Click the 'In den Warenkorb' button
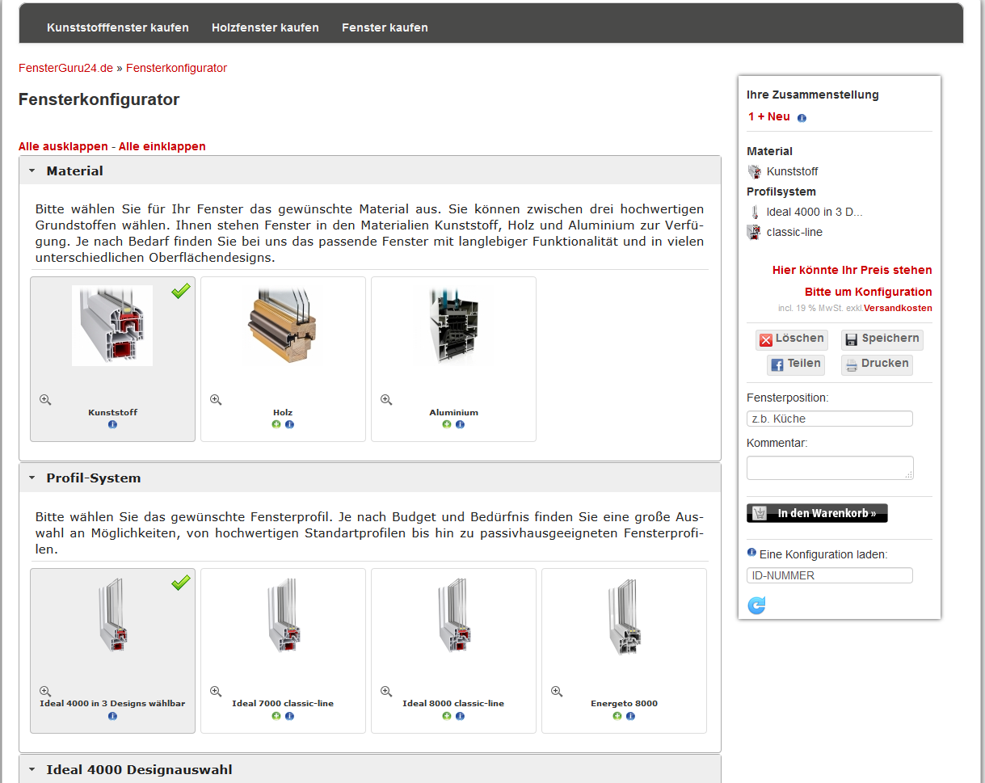 coord(817,513)
